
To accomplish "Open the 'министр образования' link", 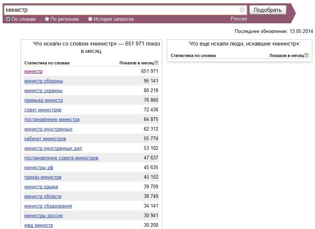I will pos(48,206).
